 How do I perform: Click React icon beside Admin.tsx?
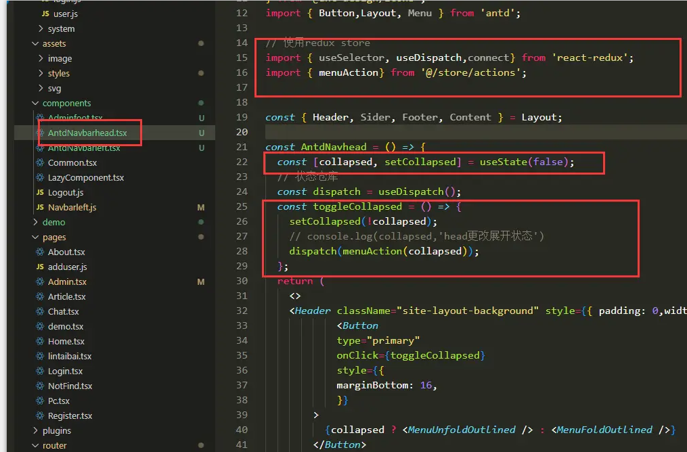[x=41, y=282]
